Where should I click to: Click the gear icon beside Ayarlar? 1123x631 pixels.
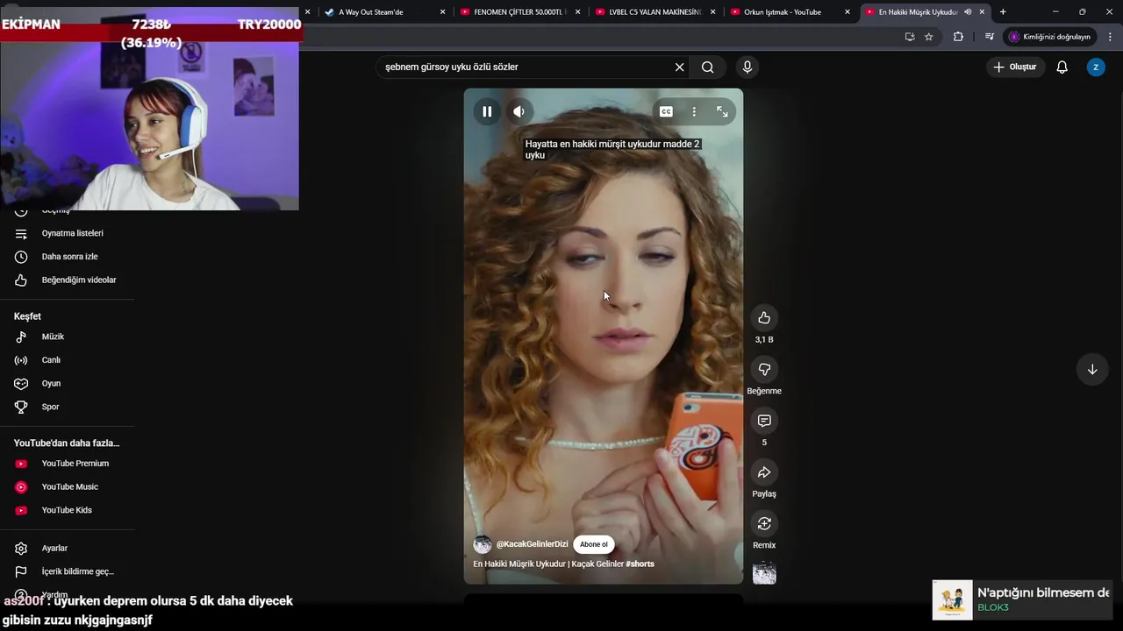pos(21,549)
